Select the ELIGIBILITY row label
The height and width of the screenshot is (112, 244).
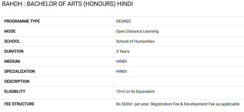tap(15, 91)
